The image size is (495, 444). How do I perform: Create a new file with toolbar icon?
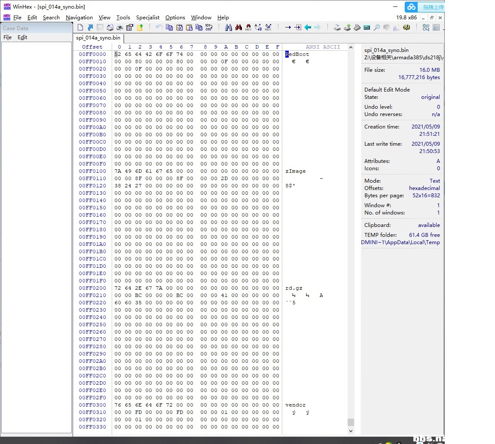pyautogui.click(x=80, y=28)
